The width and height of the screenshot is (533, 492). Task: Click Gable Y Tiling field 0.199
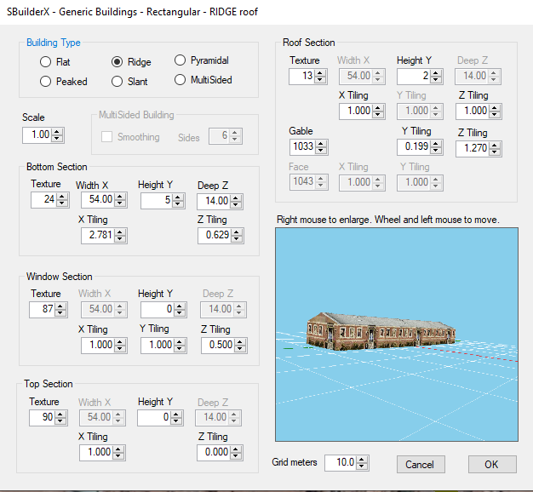(x=413, y=147)
